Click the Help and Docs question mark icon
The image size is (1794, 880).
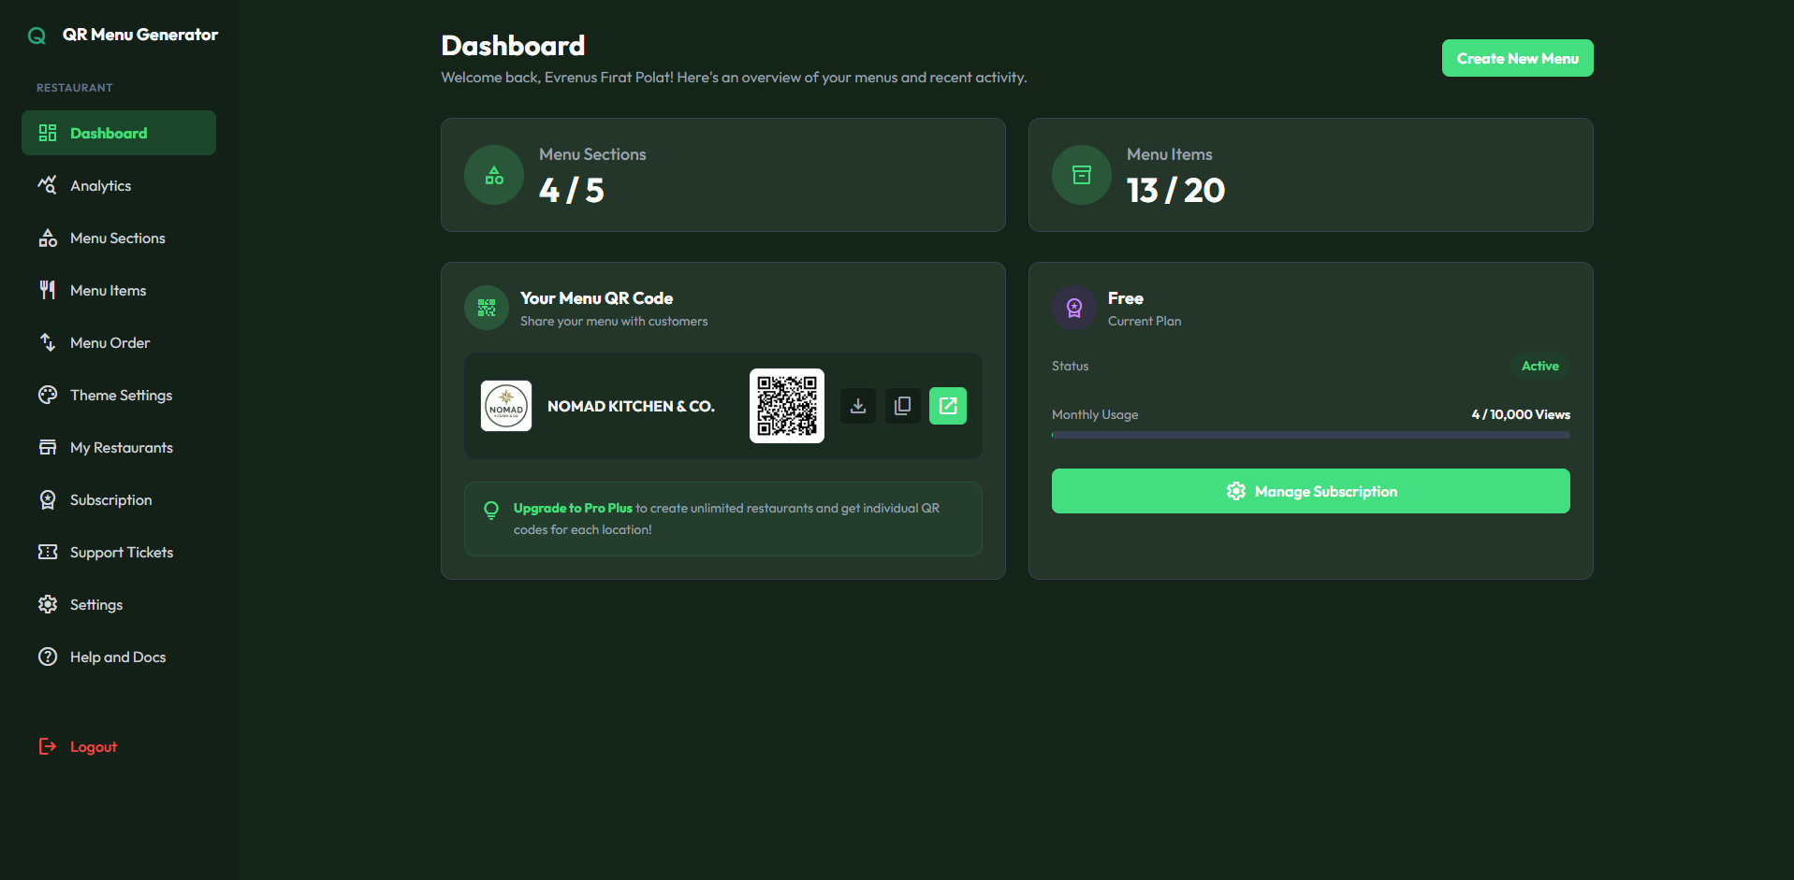pos(48,656)
